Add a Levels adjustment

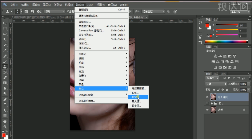click(x=220, y=56)
